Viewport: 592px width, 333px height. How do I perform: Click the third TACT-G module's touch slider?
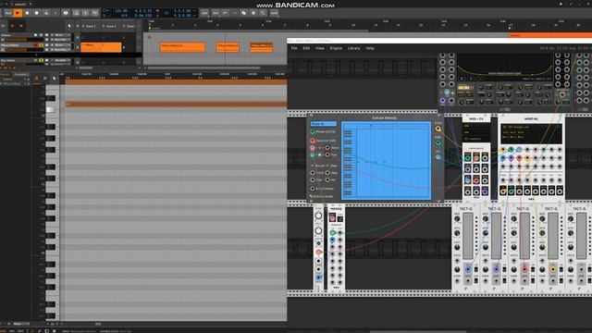524,236
